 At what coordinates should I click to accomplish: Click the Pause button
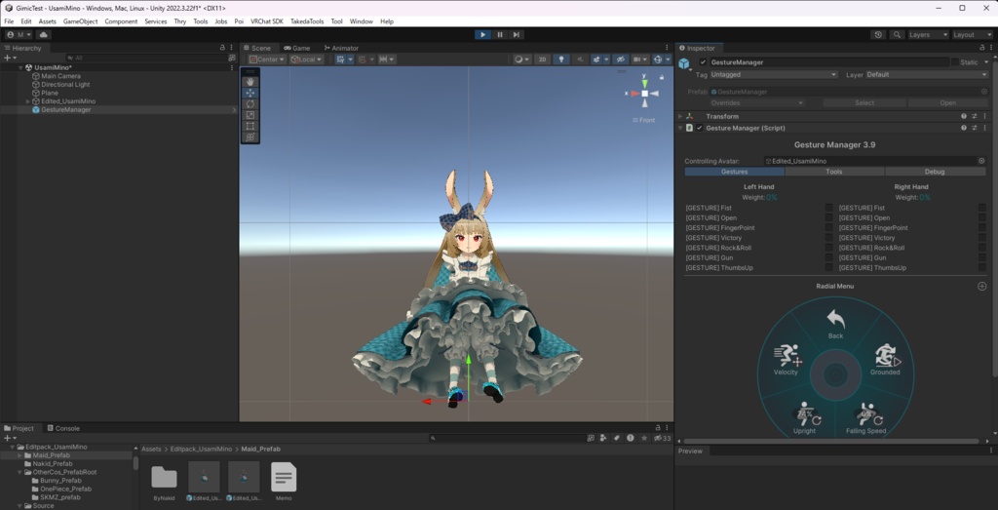(x=500, y=34)
